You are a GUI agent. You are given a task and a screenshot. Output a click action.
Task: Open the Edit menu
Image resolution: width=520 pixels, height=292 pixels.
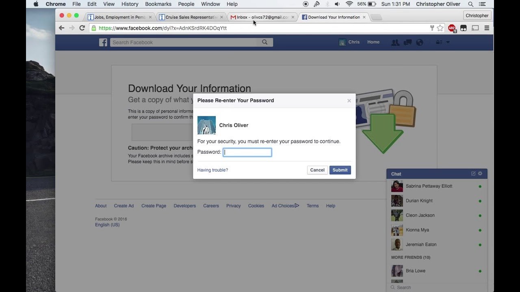(92, 4)
